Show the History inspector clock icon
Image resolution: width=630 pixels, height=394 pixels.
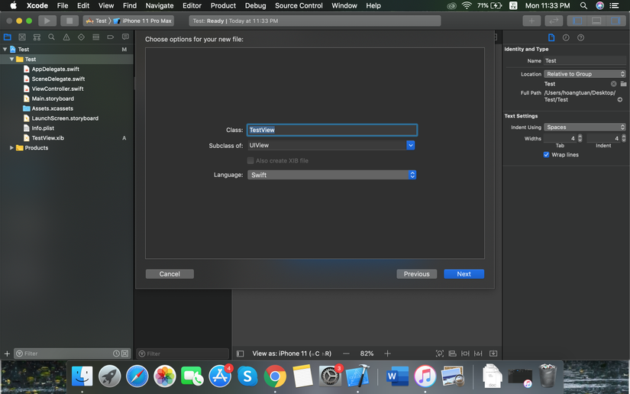coord(566,37)
